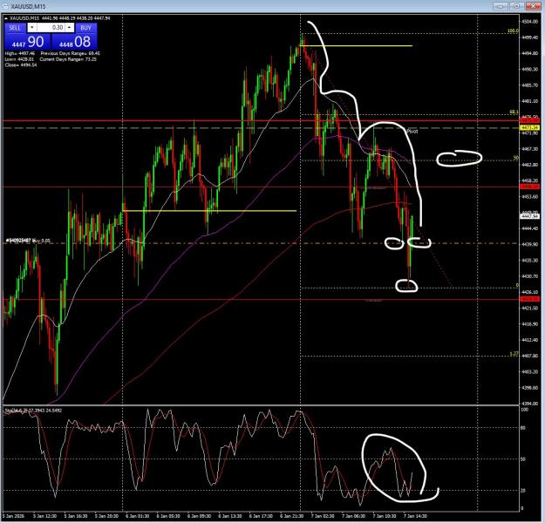
Task: Collapse one-click trading panel via corner triangle
Action: (x=6, y=18)
